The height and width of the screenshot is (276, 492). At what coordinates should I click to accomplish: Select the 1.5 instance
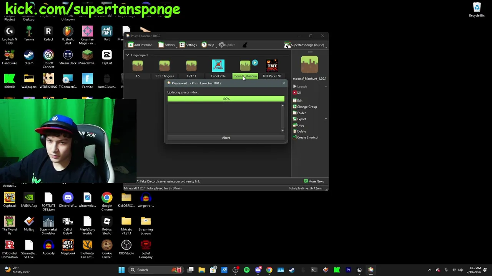coord(138,69)
